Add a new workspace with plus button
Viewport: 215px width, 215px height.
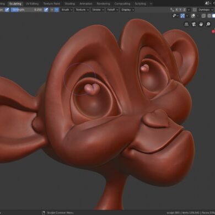151,3
